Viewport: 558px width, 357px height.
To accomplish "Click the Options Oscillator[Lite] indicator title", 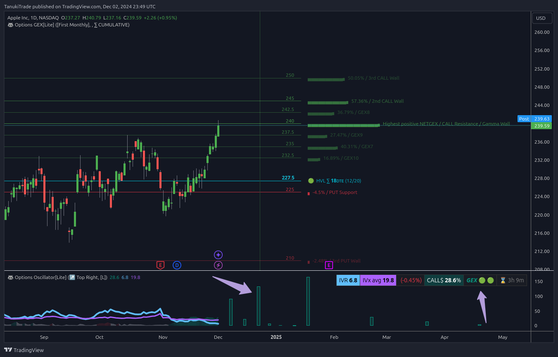I will pos(57,277).
